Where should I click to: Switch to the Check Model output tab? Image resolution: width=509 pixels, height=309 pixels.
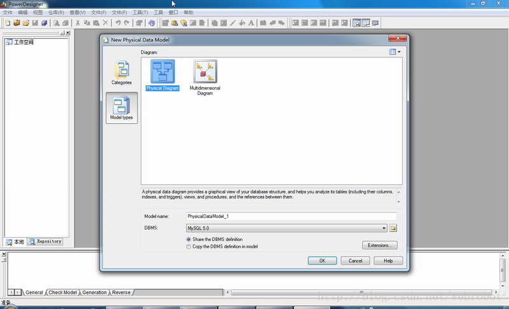point(62,292)
